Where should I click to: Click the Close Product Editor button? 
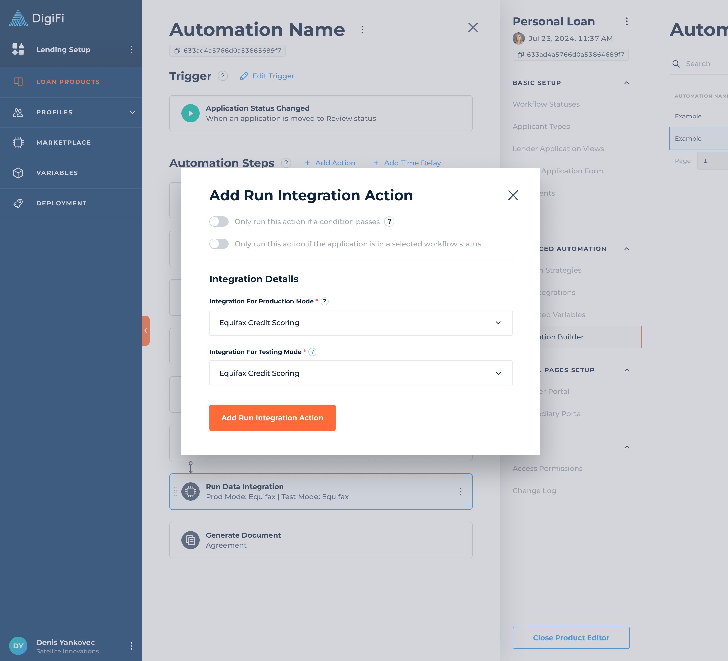pos(571,637)
